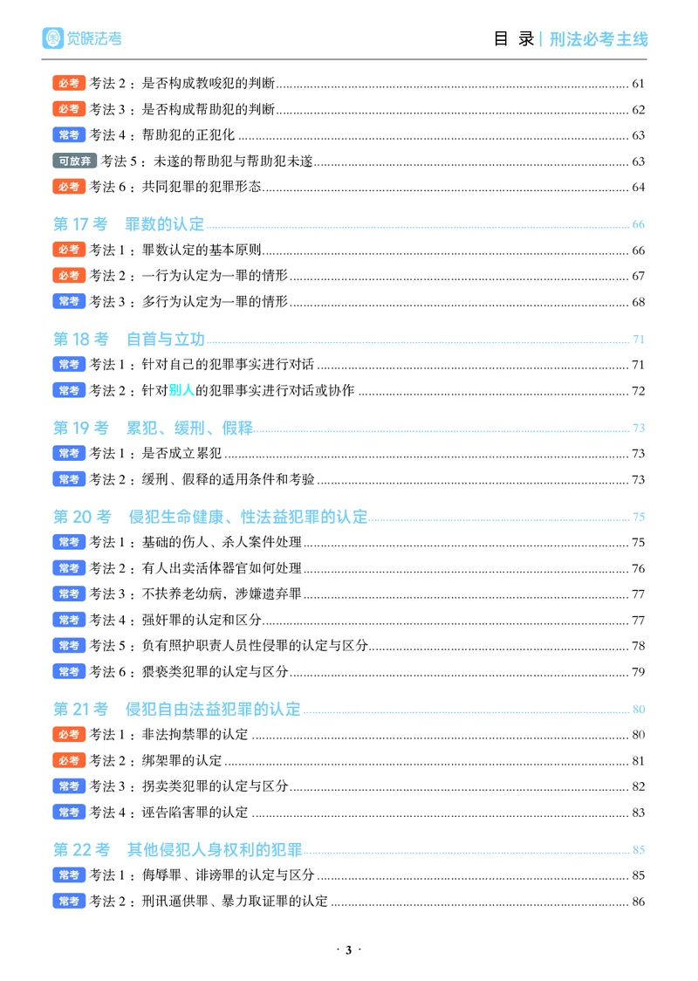Screen dimensions: 698x981
Task: Select the entry 绑架罪的认定
Action: tap(181, 761)
